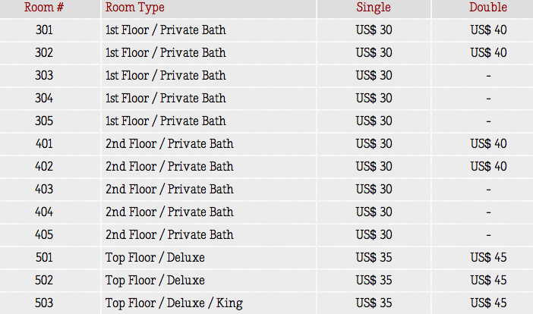Click Single price US$ 35 for room 501
This screenshot has height=314, width=533.
point(374,257)
